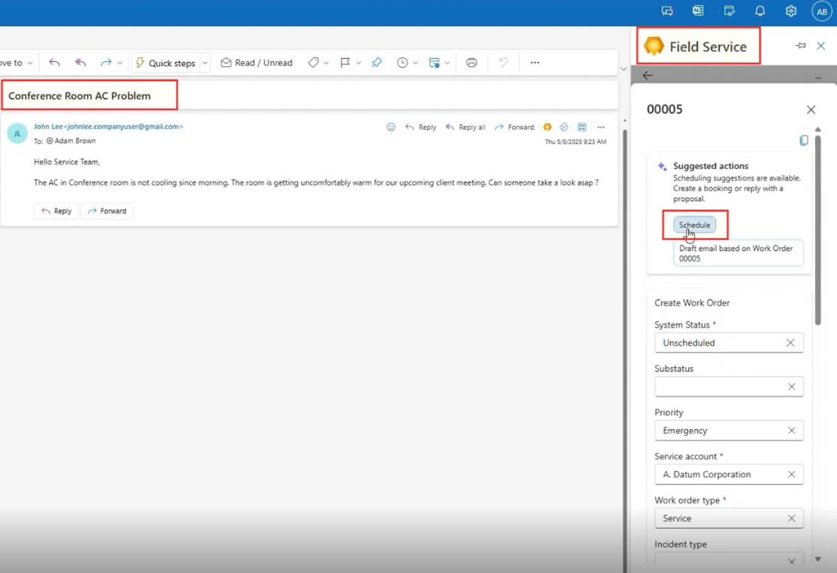Viewport: 837px width, 573px height.
Task: Open the OneNote feed icon in top bar
Action: pyautogui.click(x=698, y=11)
